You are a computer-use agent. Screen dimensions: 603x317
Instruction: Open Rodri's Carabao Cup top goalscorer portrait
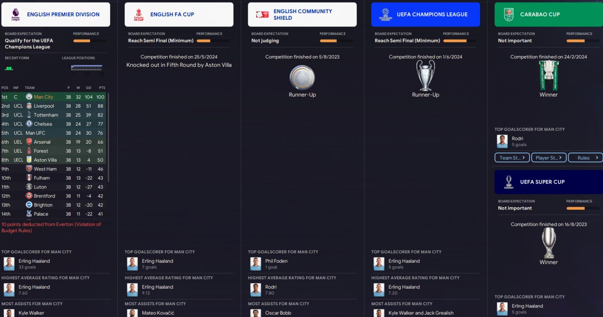502,141
